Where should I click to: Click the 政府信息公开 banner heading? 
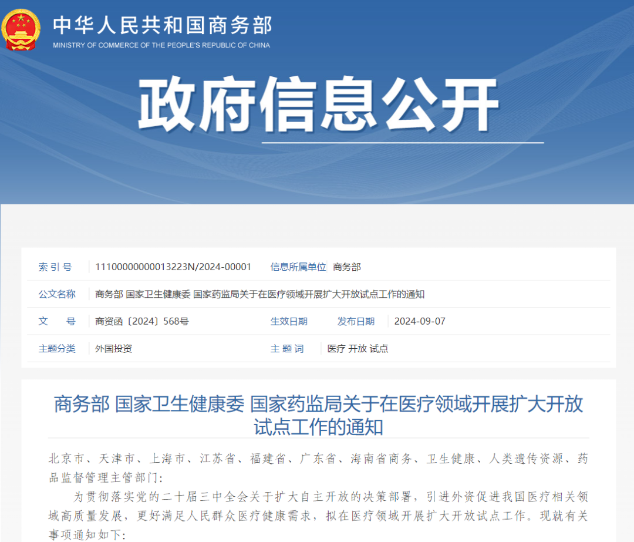point(318,106)
